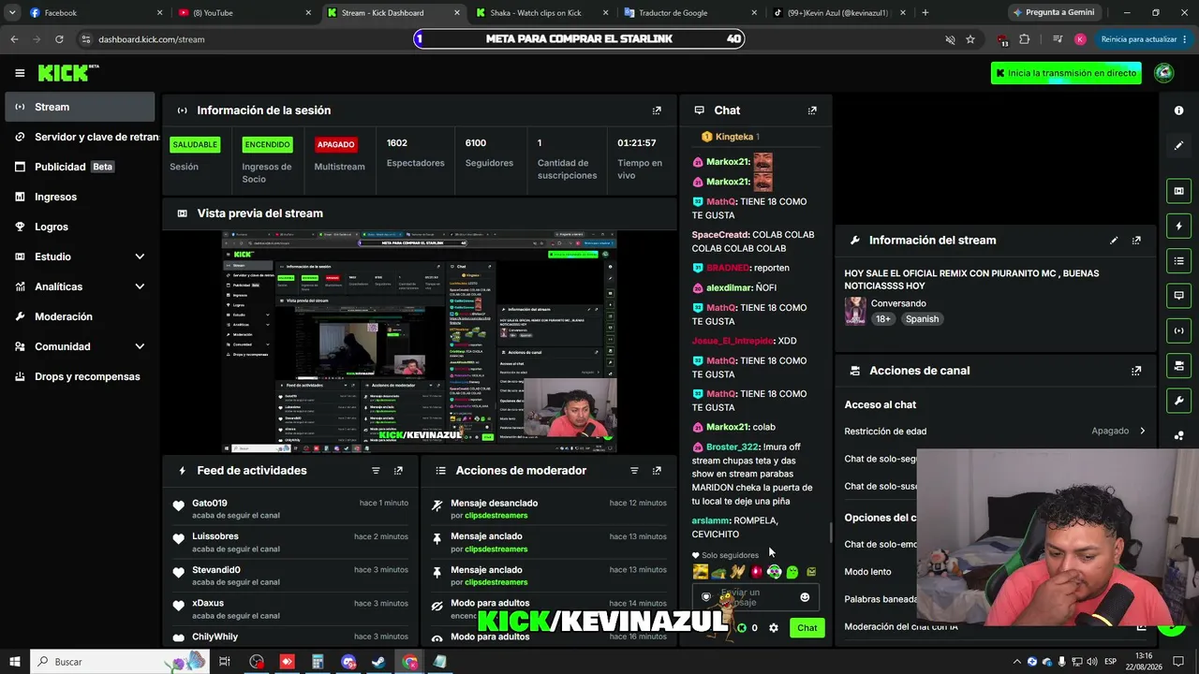
Task: Open Drops y recompensas sidebar item
Action: [80, 376]
